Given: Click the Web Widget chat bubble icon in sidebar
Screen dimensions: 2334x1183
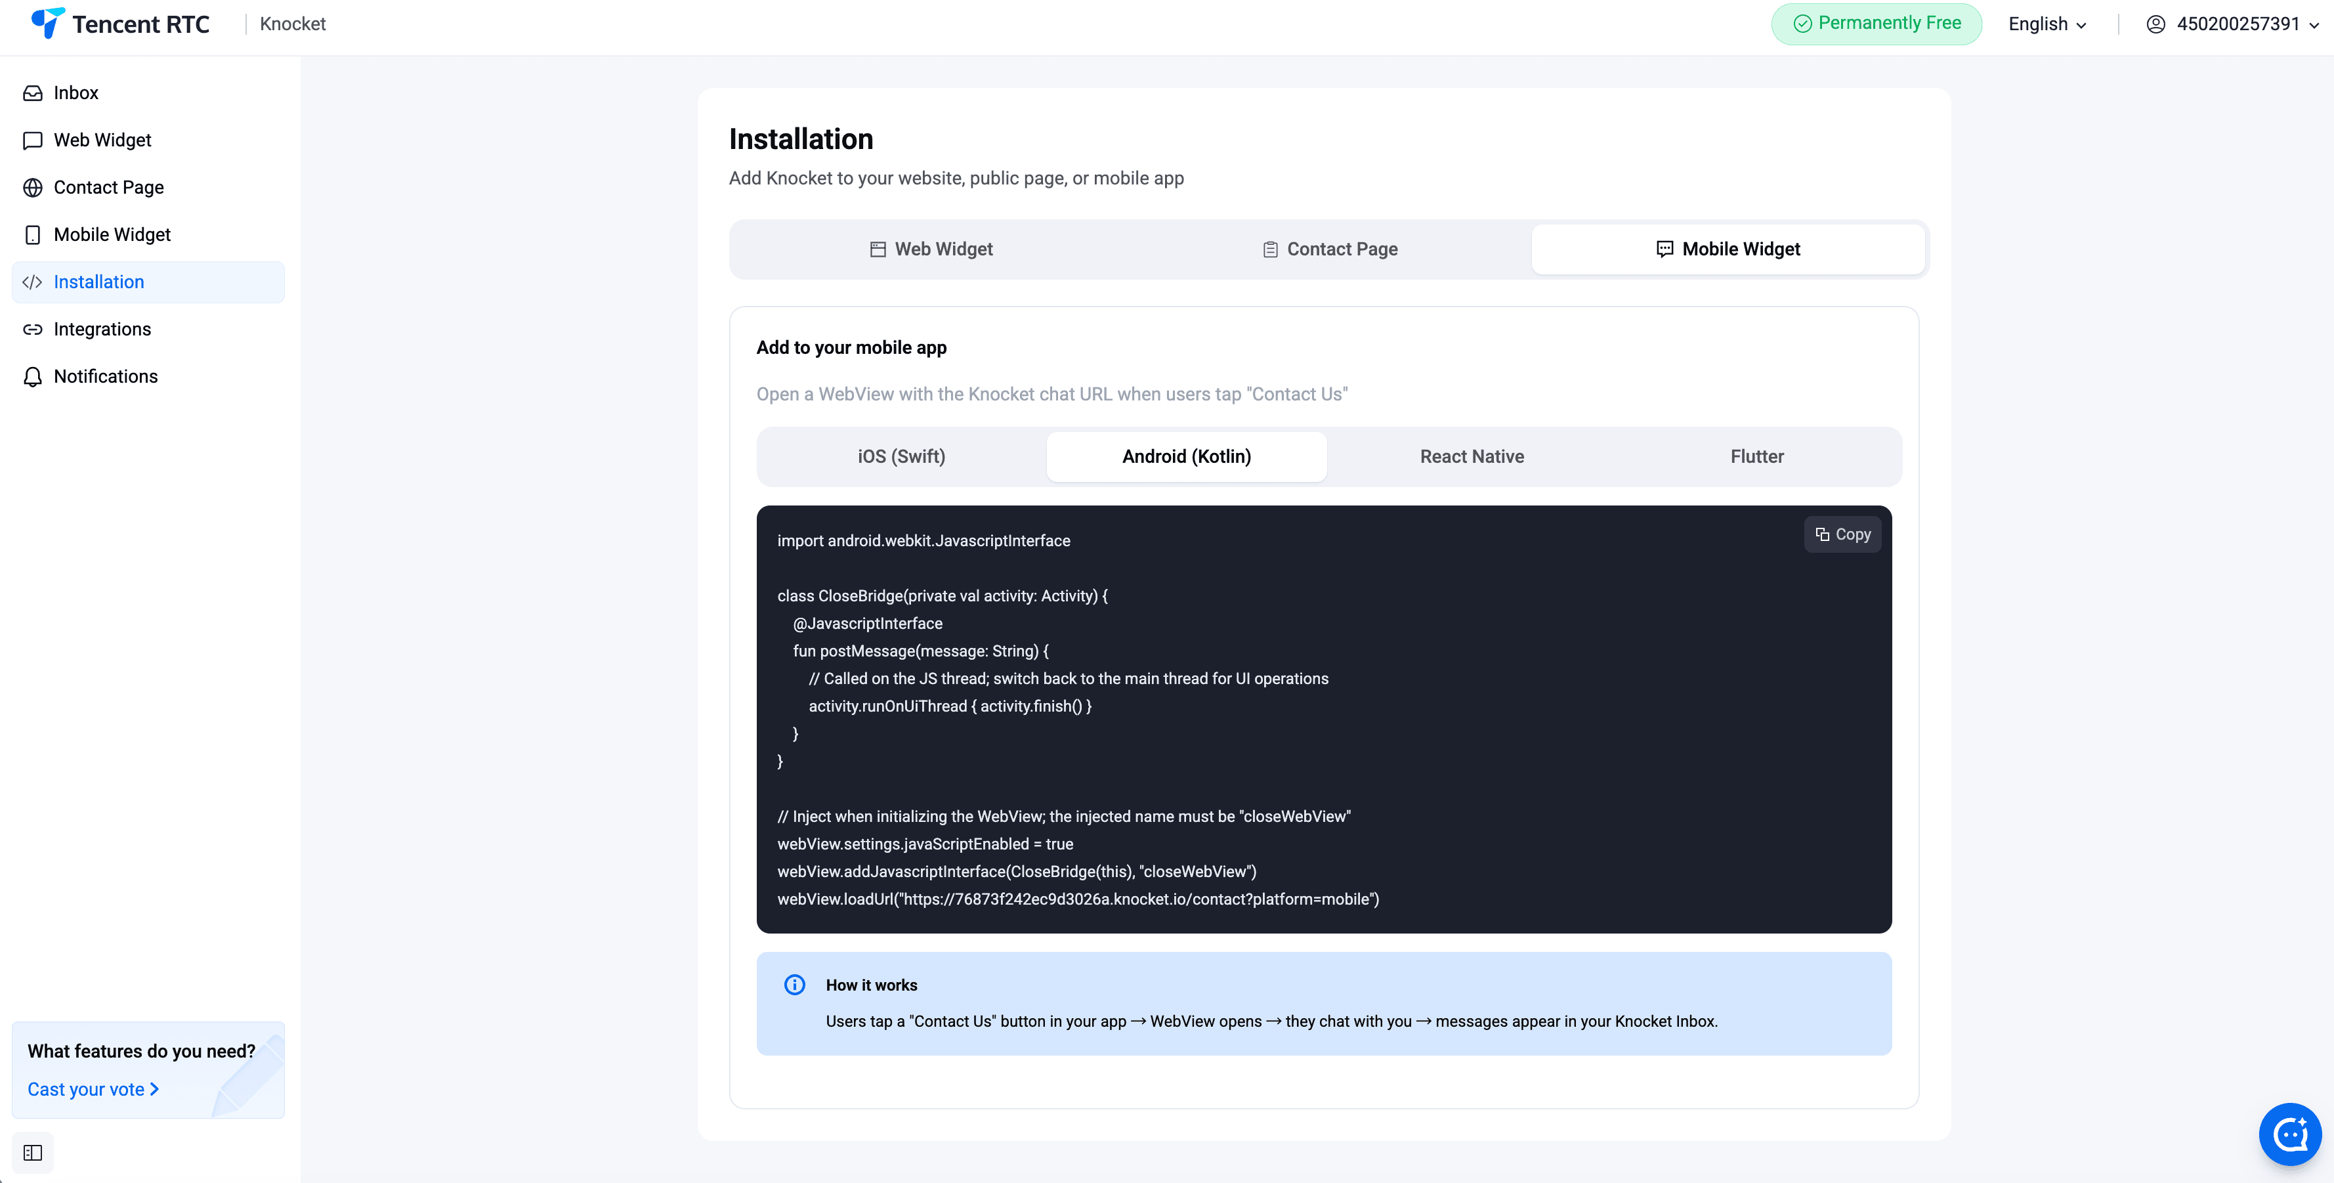Looking at the screenshot, I should (x=33, y=140).
